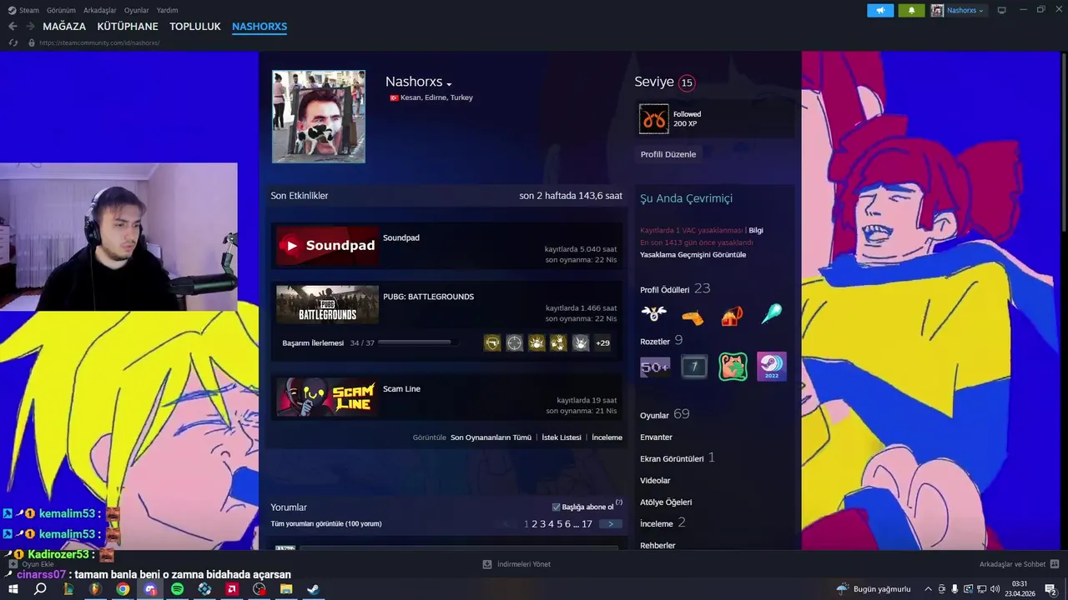Click the red house profile award icon
This screenshot has height=600, width=1068.
tap(732, 315)
